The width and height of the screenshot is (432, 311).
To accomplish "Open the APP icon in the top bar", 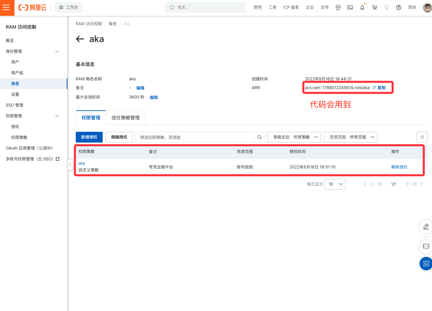I will coord(338,7).
